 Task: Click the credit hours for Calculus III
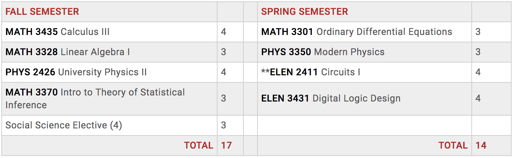coord(224,32)
